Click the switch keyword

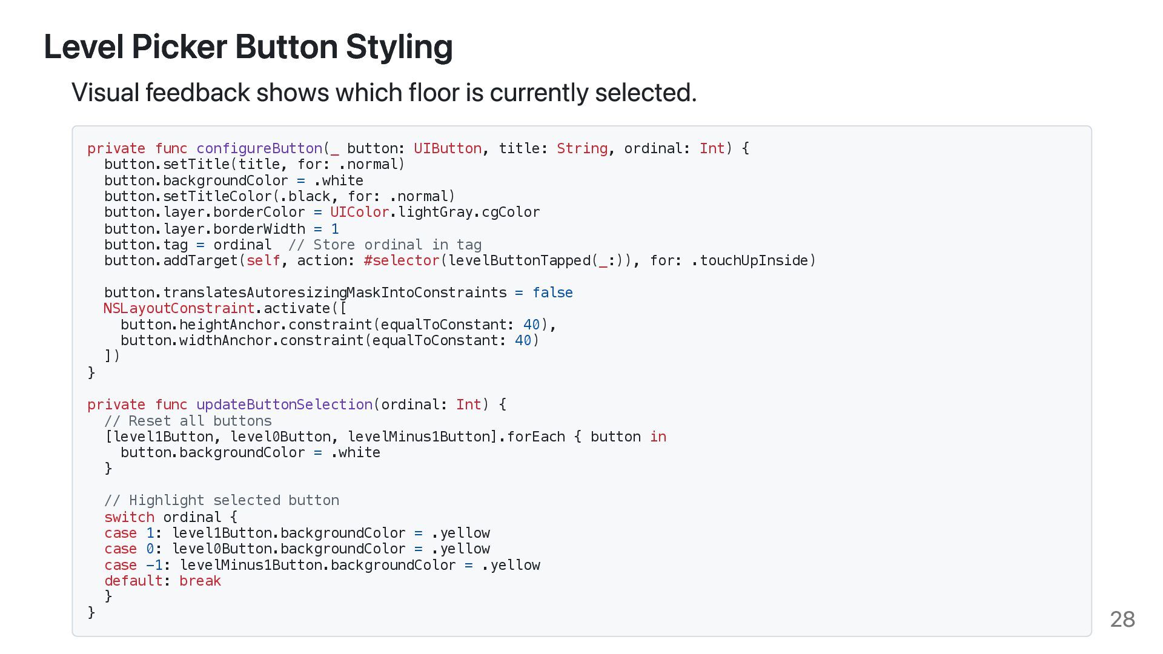[x=129, y=517]
